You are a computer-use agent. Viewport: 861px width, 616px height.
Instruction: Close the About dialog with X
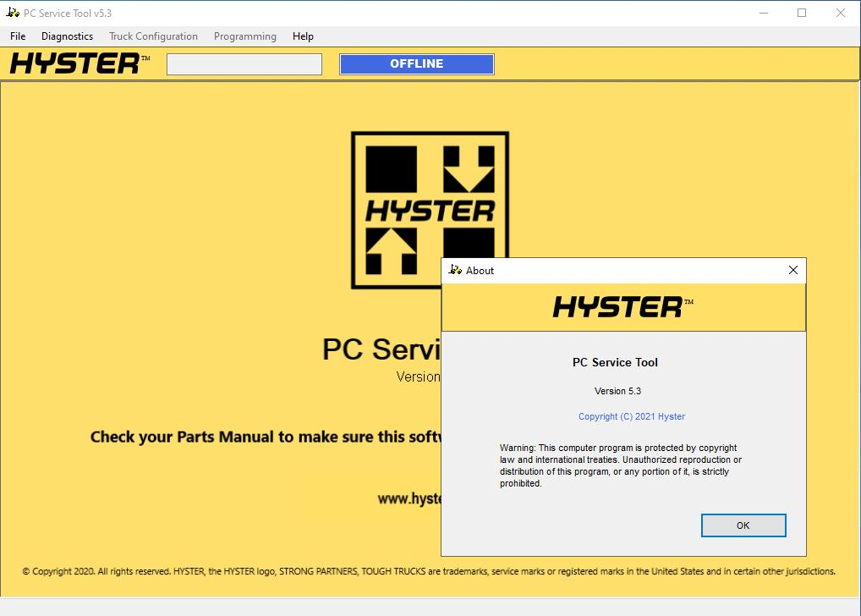(x=792, y=270)
